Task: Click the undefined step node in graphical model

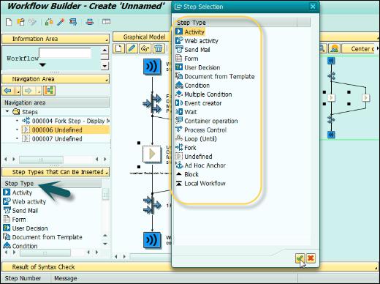Action: [x=152, y=154]
